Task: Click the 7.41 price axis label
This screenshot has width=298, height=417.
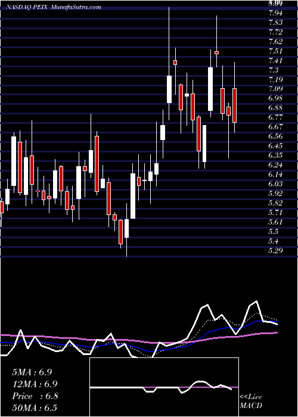Action: (275, 61)
